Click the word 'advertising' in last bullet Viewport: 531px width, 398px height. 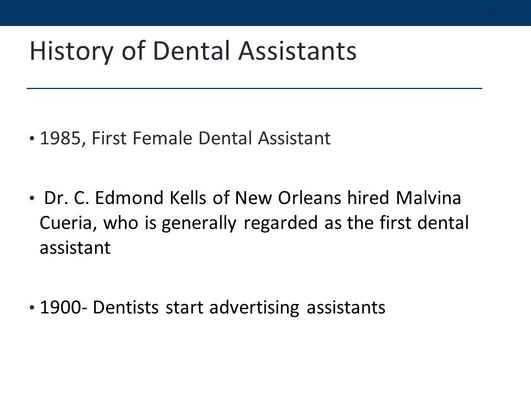coord(254,308)
